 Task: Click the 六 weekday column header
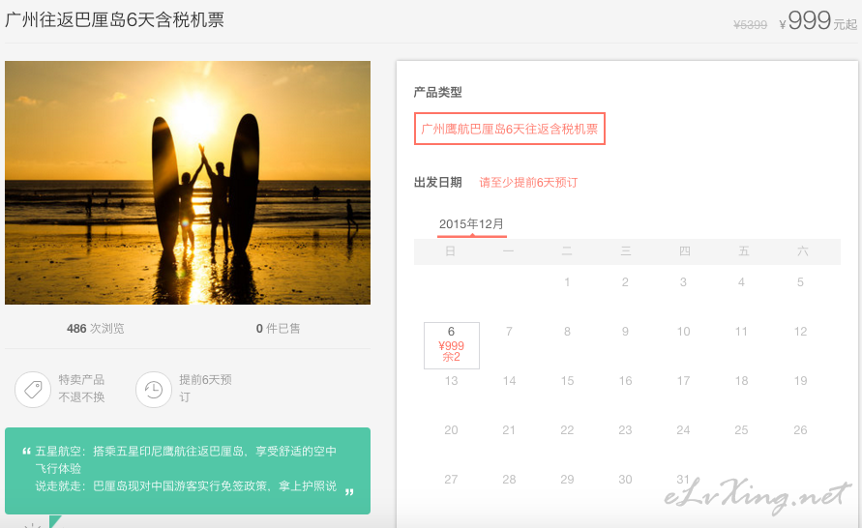click(x=803, y=251)
